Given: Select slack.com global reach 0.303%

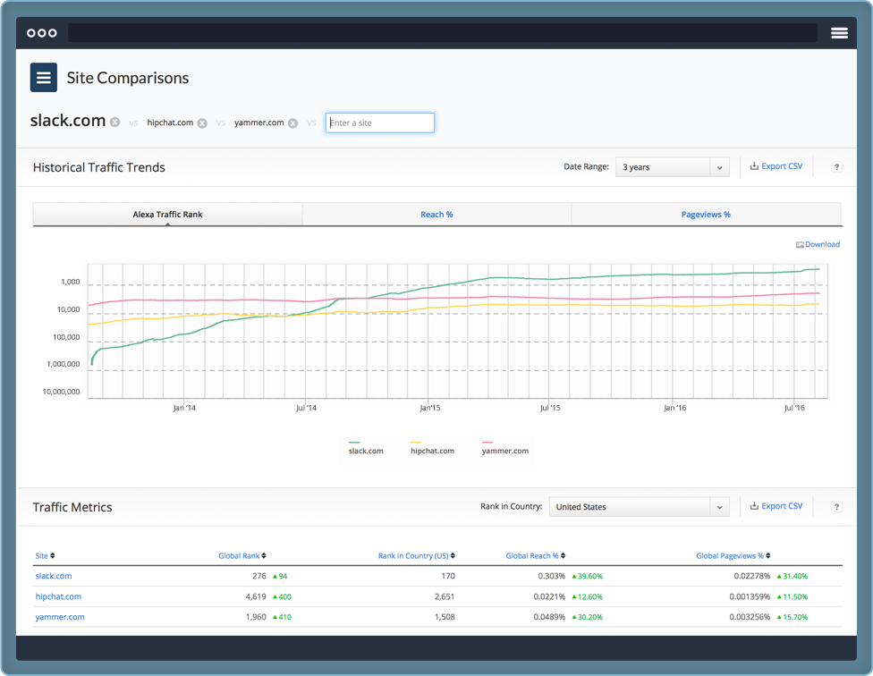Looking at the screenshot, I should (551, 576).
